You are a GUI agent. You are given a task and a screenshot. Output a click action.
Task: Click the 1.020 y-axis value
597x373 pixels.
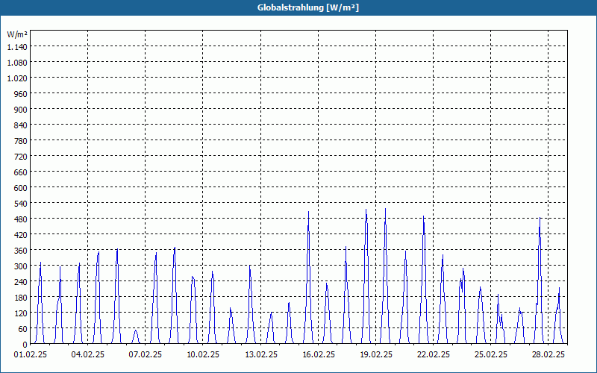17,78
